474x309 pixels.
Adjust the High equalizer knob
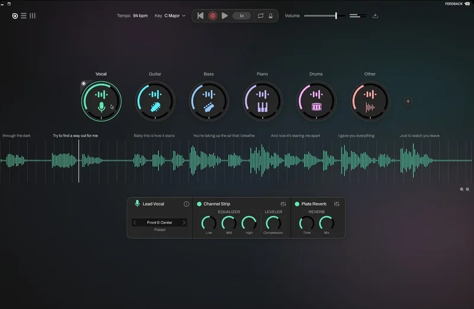(x=249, y=224)
